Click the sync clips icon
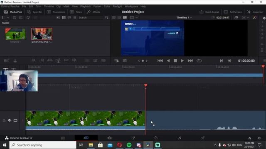The height and width of the screenshot is (149, 266). (x=28, y=17)
